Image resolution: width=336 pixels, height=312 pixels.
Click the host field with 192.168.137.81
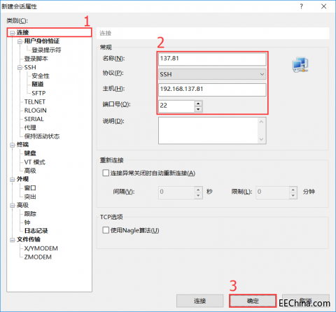pyautogui.click(x=212, y=90)
